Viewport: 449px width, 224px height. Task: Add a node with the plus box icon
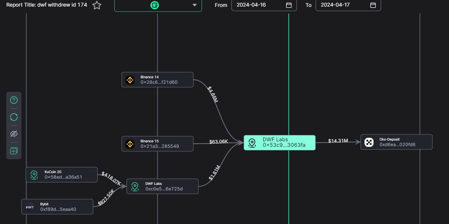point(14,151)
